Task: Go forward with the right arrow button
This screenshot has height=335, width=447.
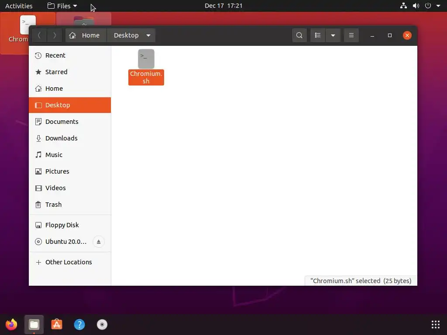Action: pyautogui.click(x=55, y=35)
